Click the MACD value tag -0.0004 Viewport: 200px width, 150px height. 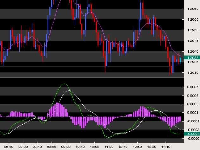192,134
